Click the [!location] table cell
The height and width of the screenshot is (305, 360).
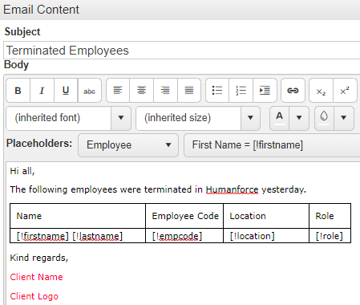[266, 236]
